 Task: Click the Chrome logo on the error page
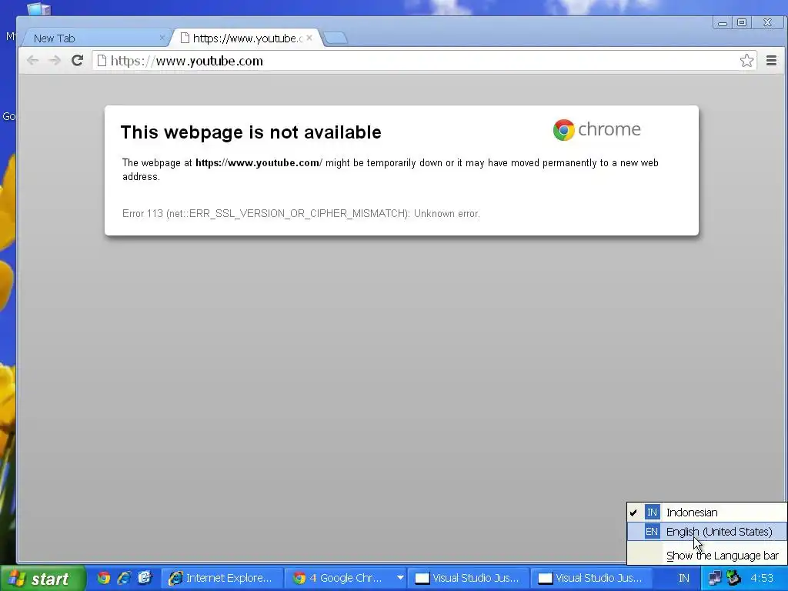click(x=596, y=129)
